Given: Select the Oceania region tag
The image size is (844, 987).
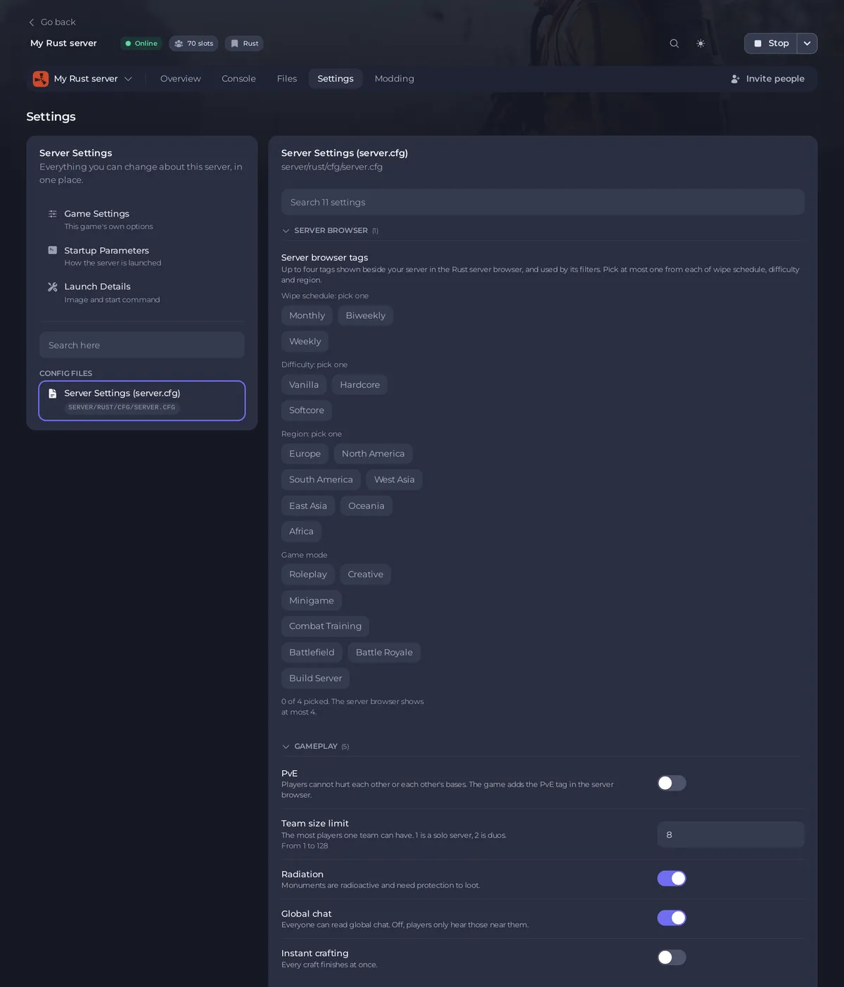Looking at the screenshot, I should coord(366,506).
